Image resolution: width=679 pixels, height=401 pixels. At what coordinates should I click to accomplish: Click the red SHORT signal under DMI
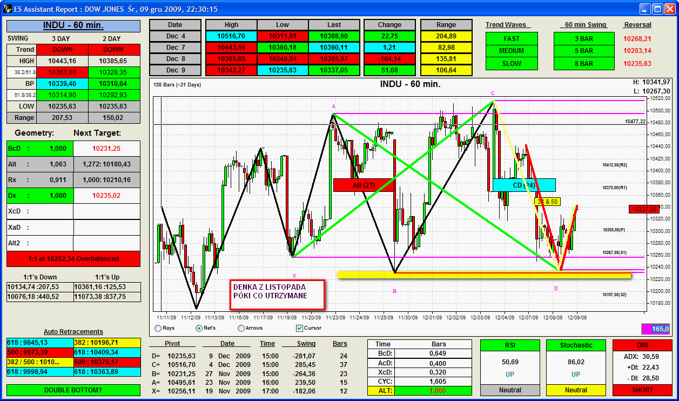(643, 390)
